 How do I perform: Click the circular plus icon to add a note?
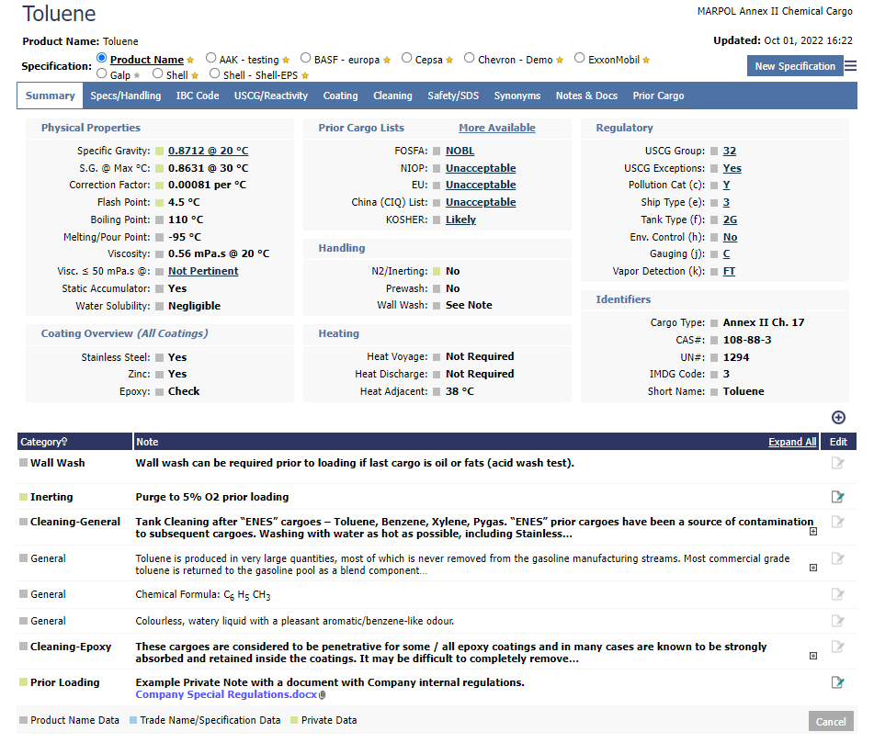[x=837, y=417]
